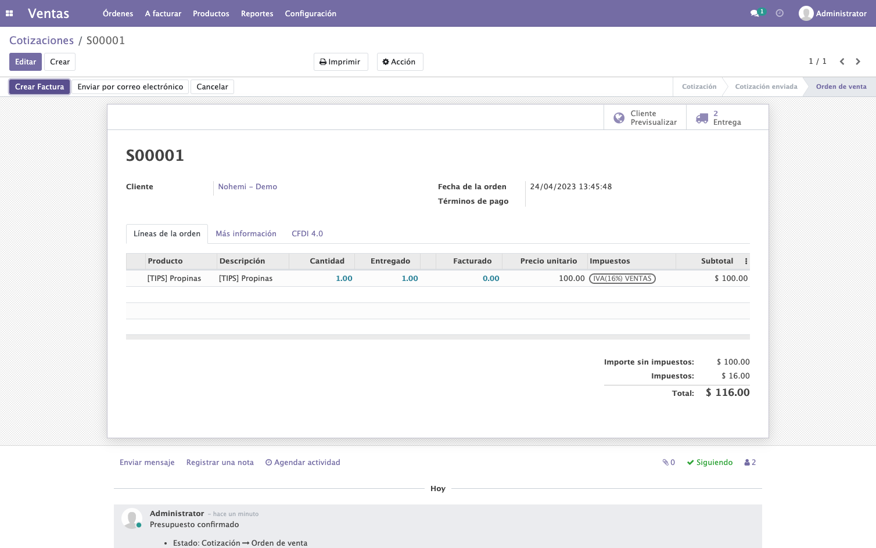The image size is (876, 548).
Task: Select the Líneas de la orden tab
Action: (167, 234)
